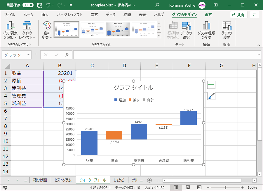Switch to the ホーム tab
The height and width of the screenshot is (191, 263).
point(28,15)
